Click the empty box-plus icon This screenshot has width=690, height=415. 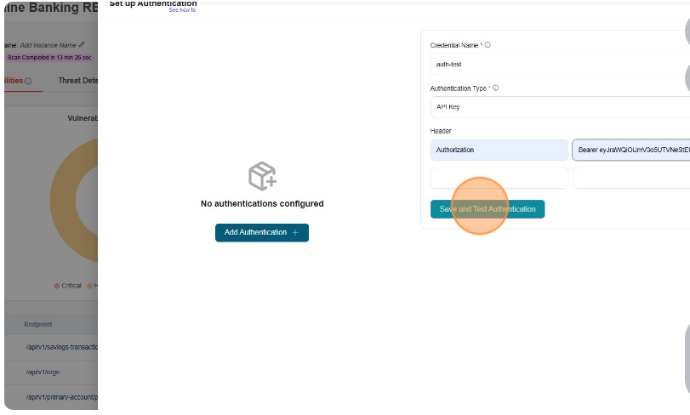click(x=262, y=176)
